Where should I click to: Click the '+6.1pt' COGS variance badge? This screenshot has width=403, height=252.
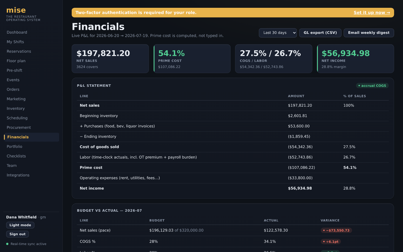click(331, 242)
